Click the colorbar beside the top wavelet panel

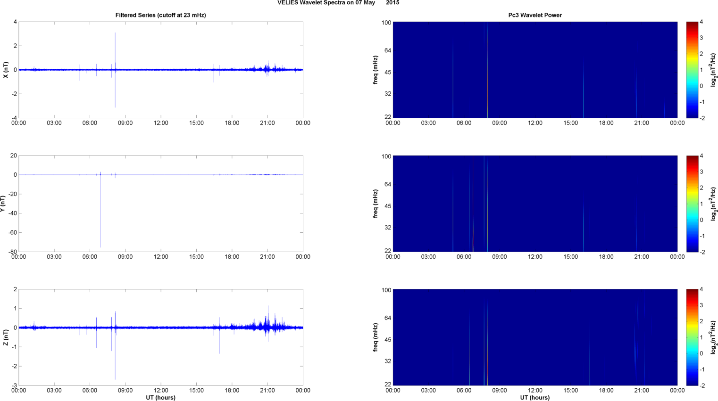(692, 70)
